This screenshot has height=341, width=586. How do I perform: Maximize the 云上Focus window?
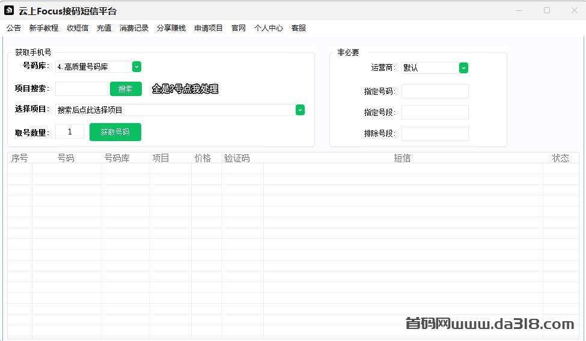[547, 10]
